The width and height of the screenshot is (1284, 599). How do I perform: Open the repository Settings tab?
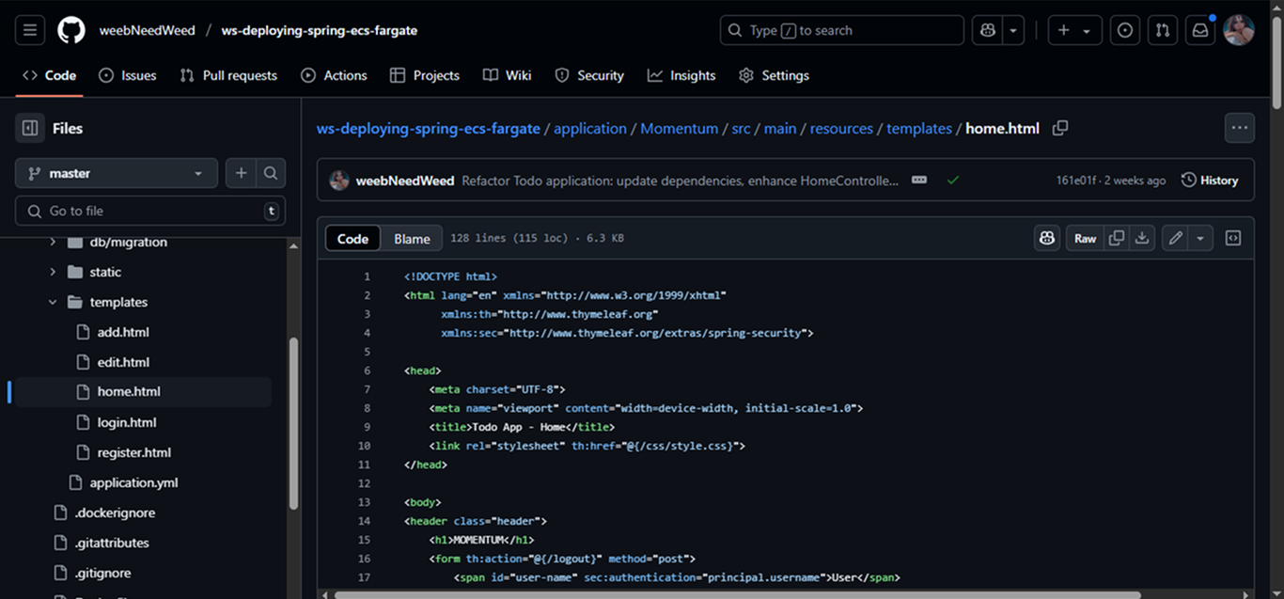774,75
